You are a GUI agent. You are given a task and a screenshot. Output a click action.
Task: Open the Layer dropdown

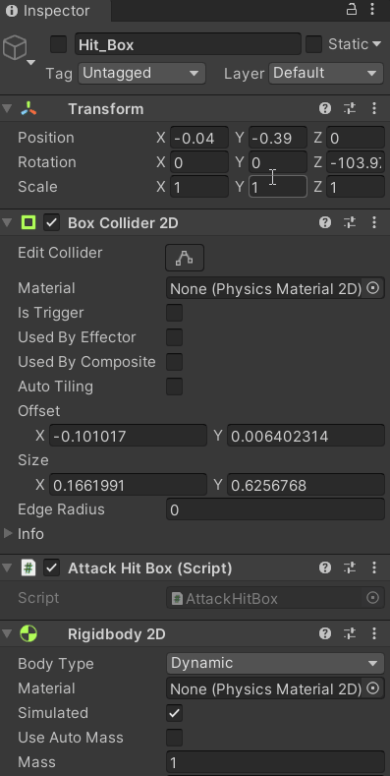pyautogui.click(x=326, y=73)
